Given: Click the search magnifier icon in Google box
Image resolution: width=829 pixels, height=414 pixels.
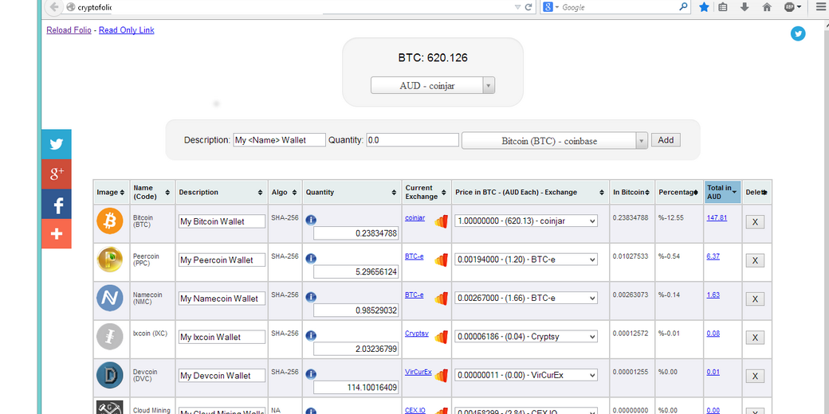Looking at the screenshot, I should 683,7.
